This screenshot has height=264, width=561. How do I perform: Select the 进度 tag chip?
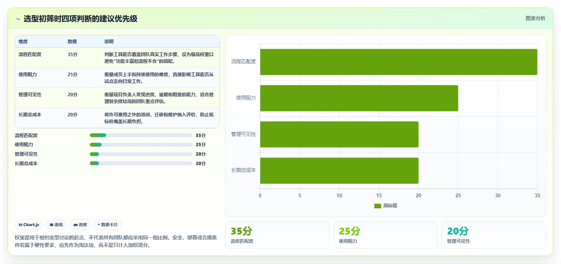(x=80, y=225)
